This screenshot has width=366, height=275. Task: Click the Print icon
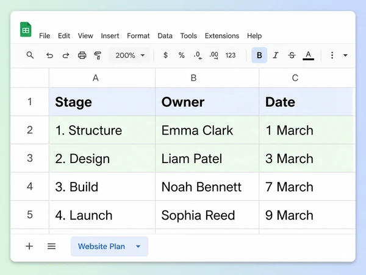pyautogui.click(x=82, y=55)
